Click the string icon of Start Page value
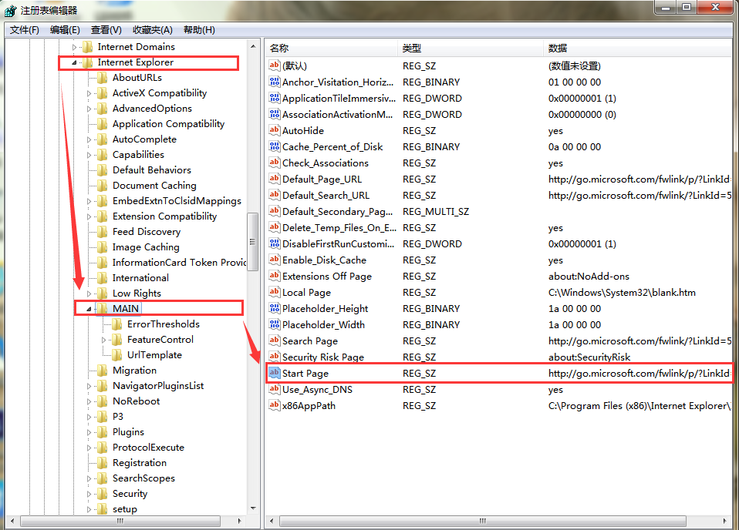The width and height of the screenshot is (739, 530). (275, 373)
